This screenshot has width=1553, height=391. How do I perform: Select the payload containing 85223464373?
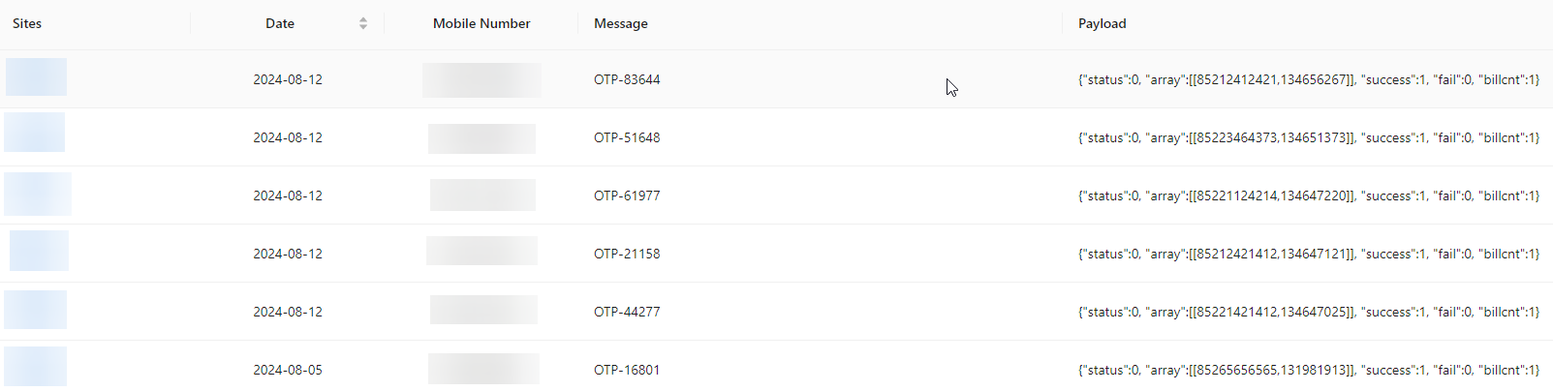[x=1309, y=137]
